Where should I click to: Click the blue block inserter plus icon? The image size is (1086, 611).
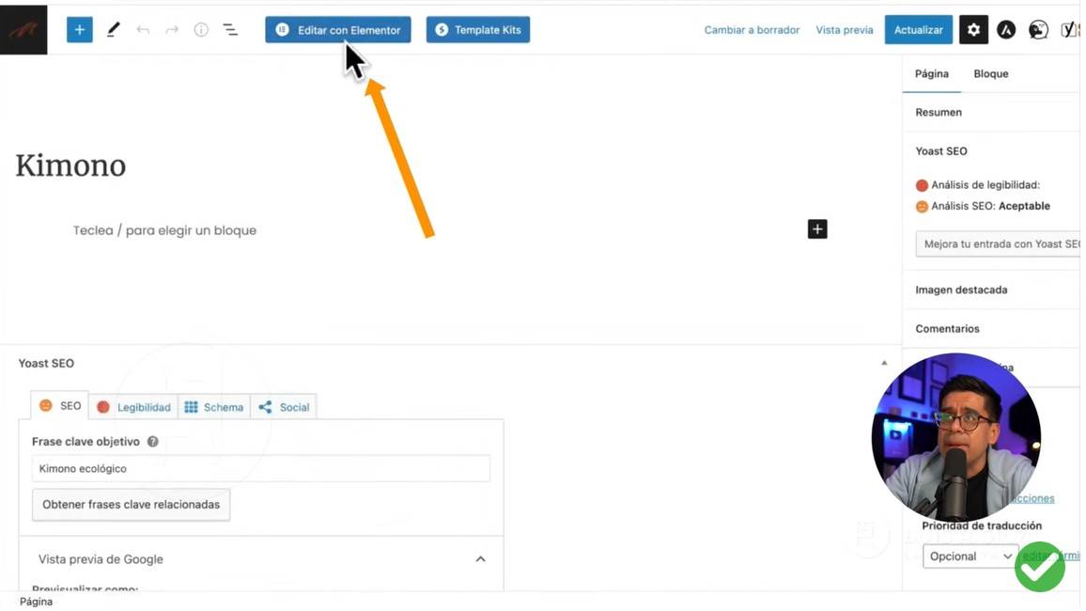[x=80, y=30]
